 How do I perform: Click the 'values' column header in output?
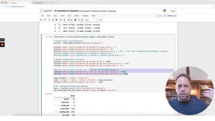[x=73, y=96]
